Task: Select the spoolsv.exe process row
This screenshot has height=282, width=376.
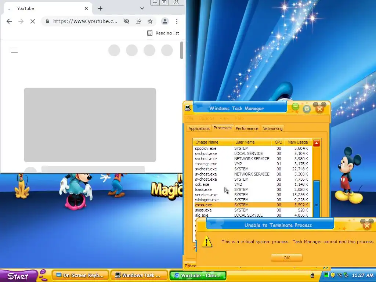Action: (x=252, y=148)
